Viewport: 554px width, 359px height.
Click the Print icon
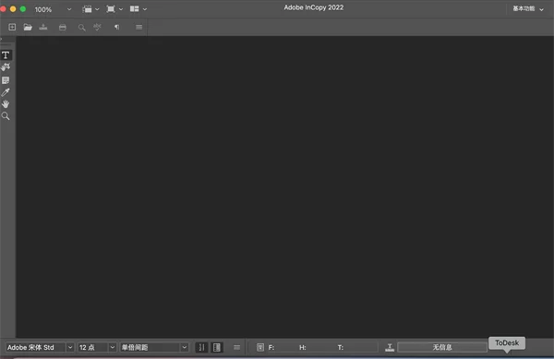63,27
